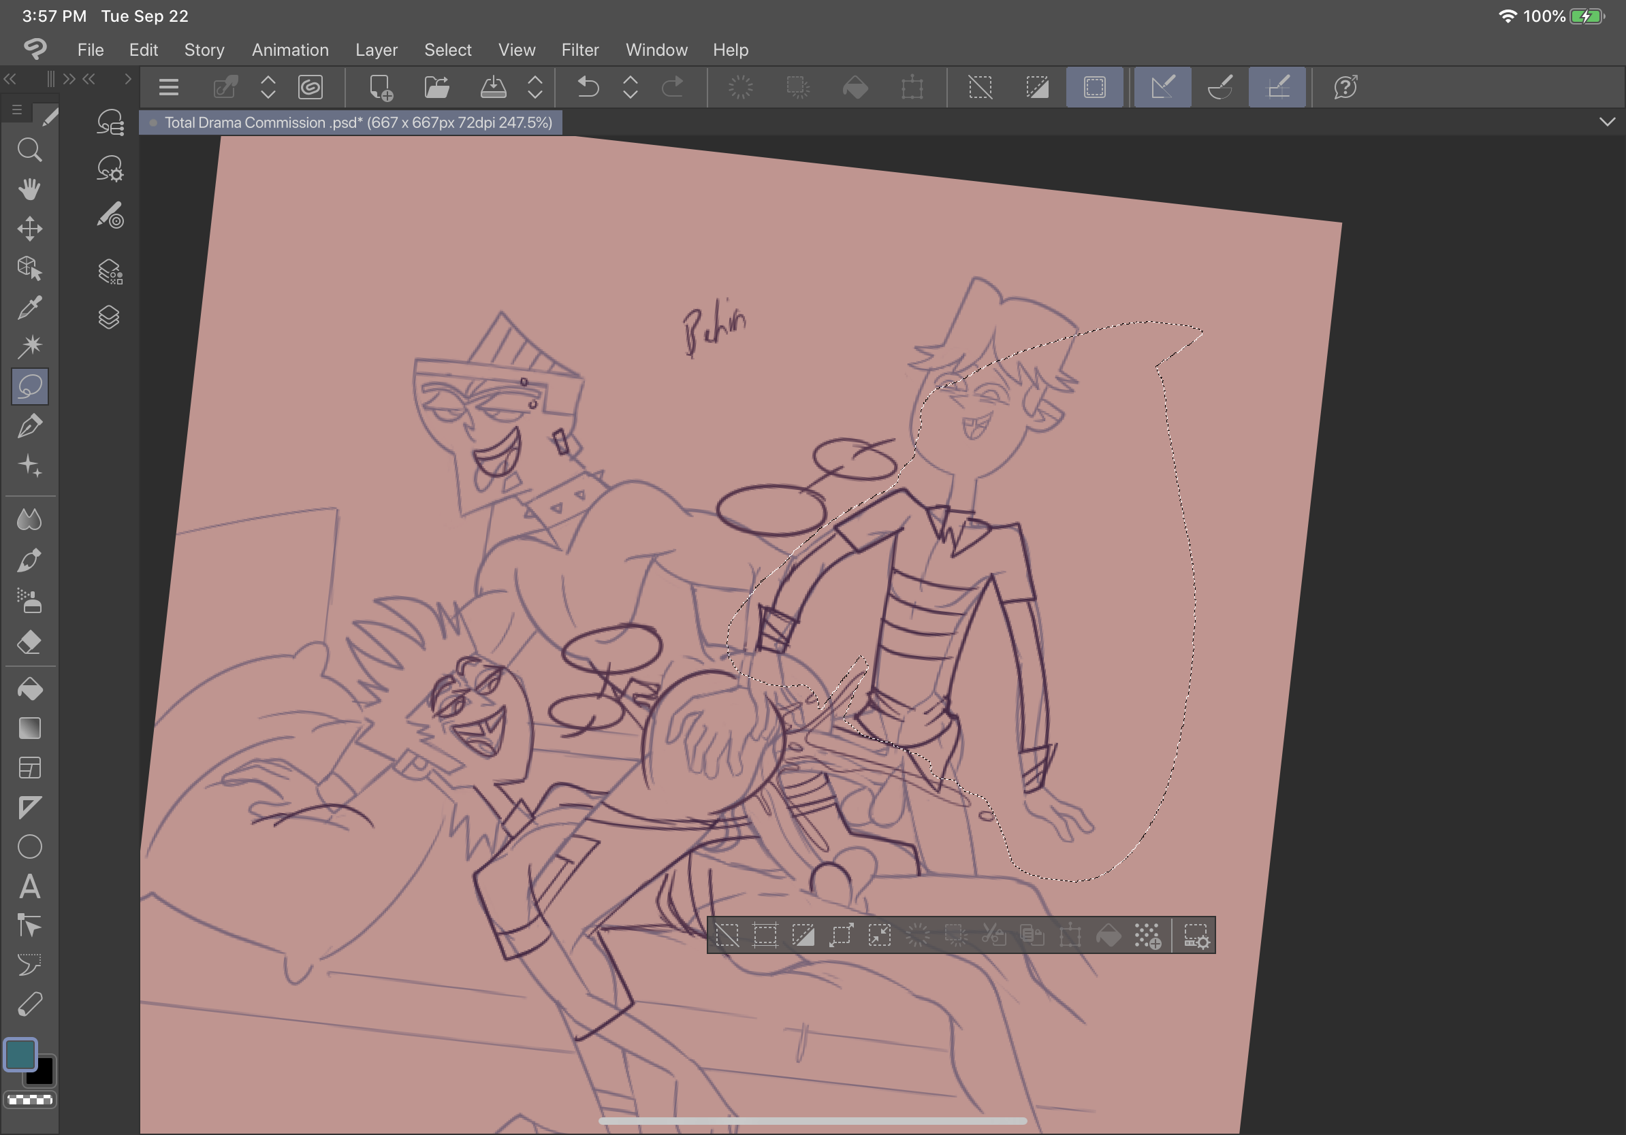The image size is (1626, 1135).
Task: Select the Magnifier zoom tool
Action: pyautogui.click(x=29, y=150)
